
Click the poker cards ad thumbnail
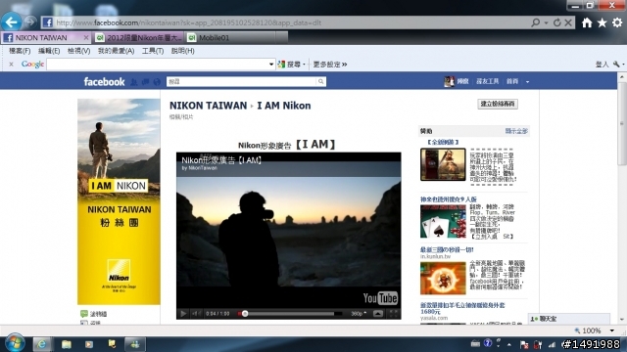click(443, 221)
